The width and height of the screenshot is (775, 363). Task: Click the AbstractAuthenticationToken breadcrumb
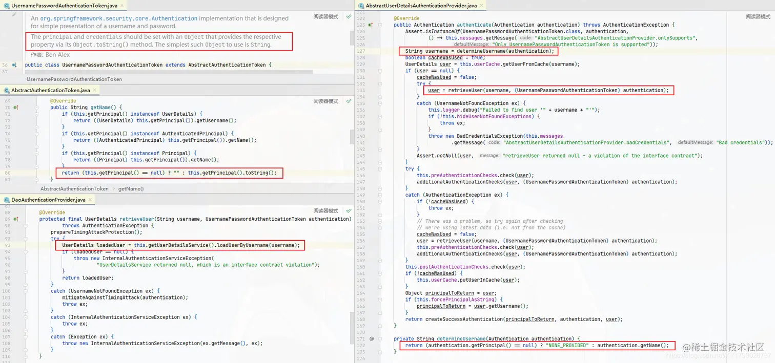[74, 189]
